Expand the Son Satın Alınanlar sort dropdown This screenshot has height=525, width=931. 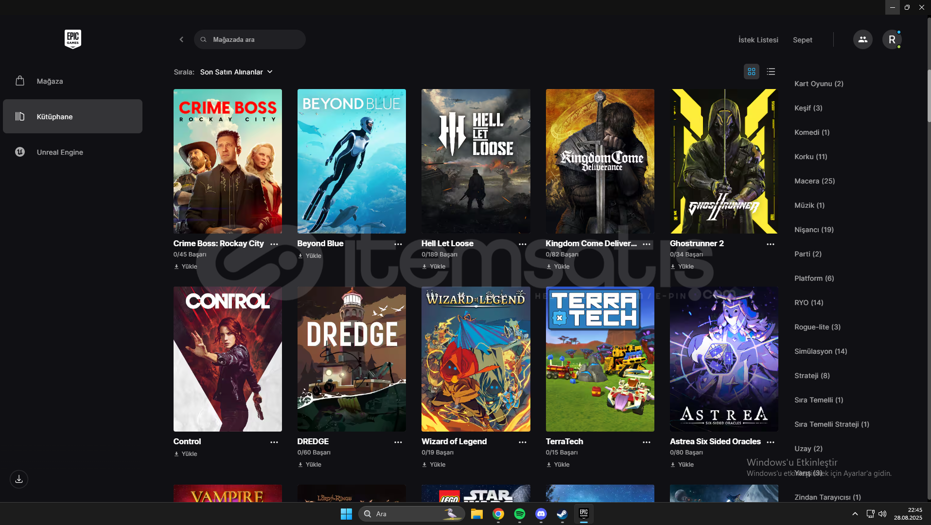[236, 72]
